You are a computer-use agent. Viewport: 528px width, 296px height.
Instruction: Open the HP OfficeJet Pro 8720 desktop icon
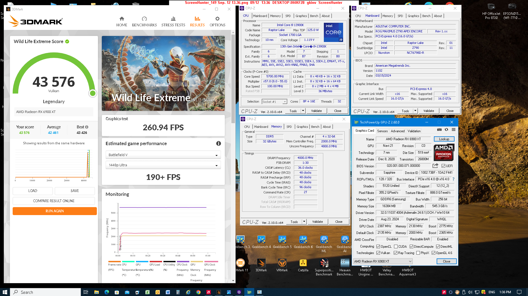pyautogui.click(x=491, y=12)
